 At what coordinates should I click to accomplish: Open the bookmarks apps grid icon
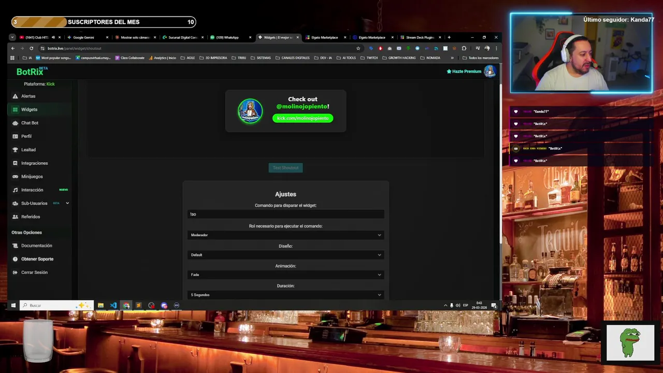(12, 58)
